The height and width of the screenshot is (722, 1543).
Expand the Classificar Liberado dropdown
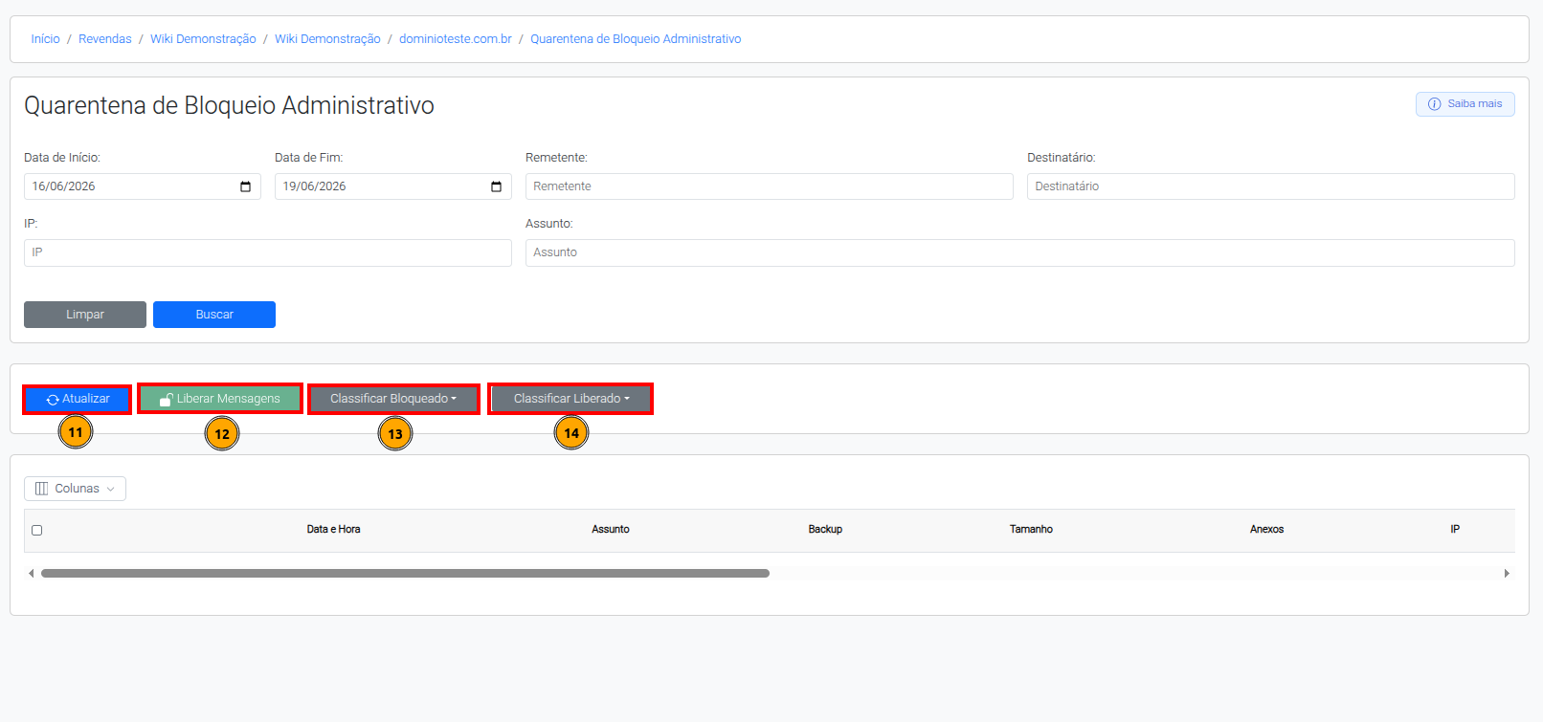(x=570, y=399)
